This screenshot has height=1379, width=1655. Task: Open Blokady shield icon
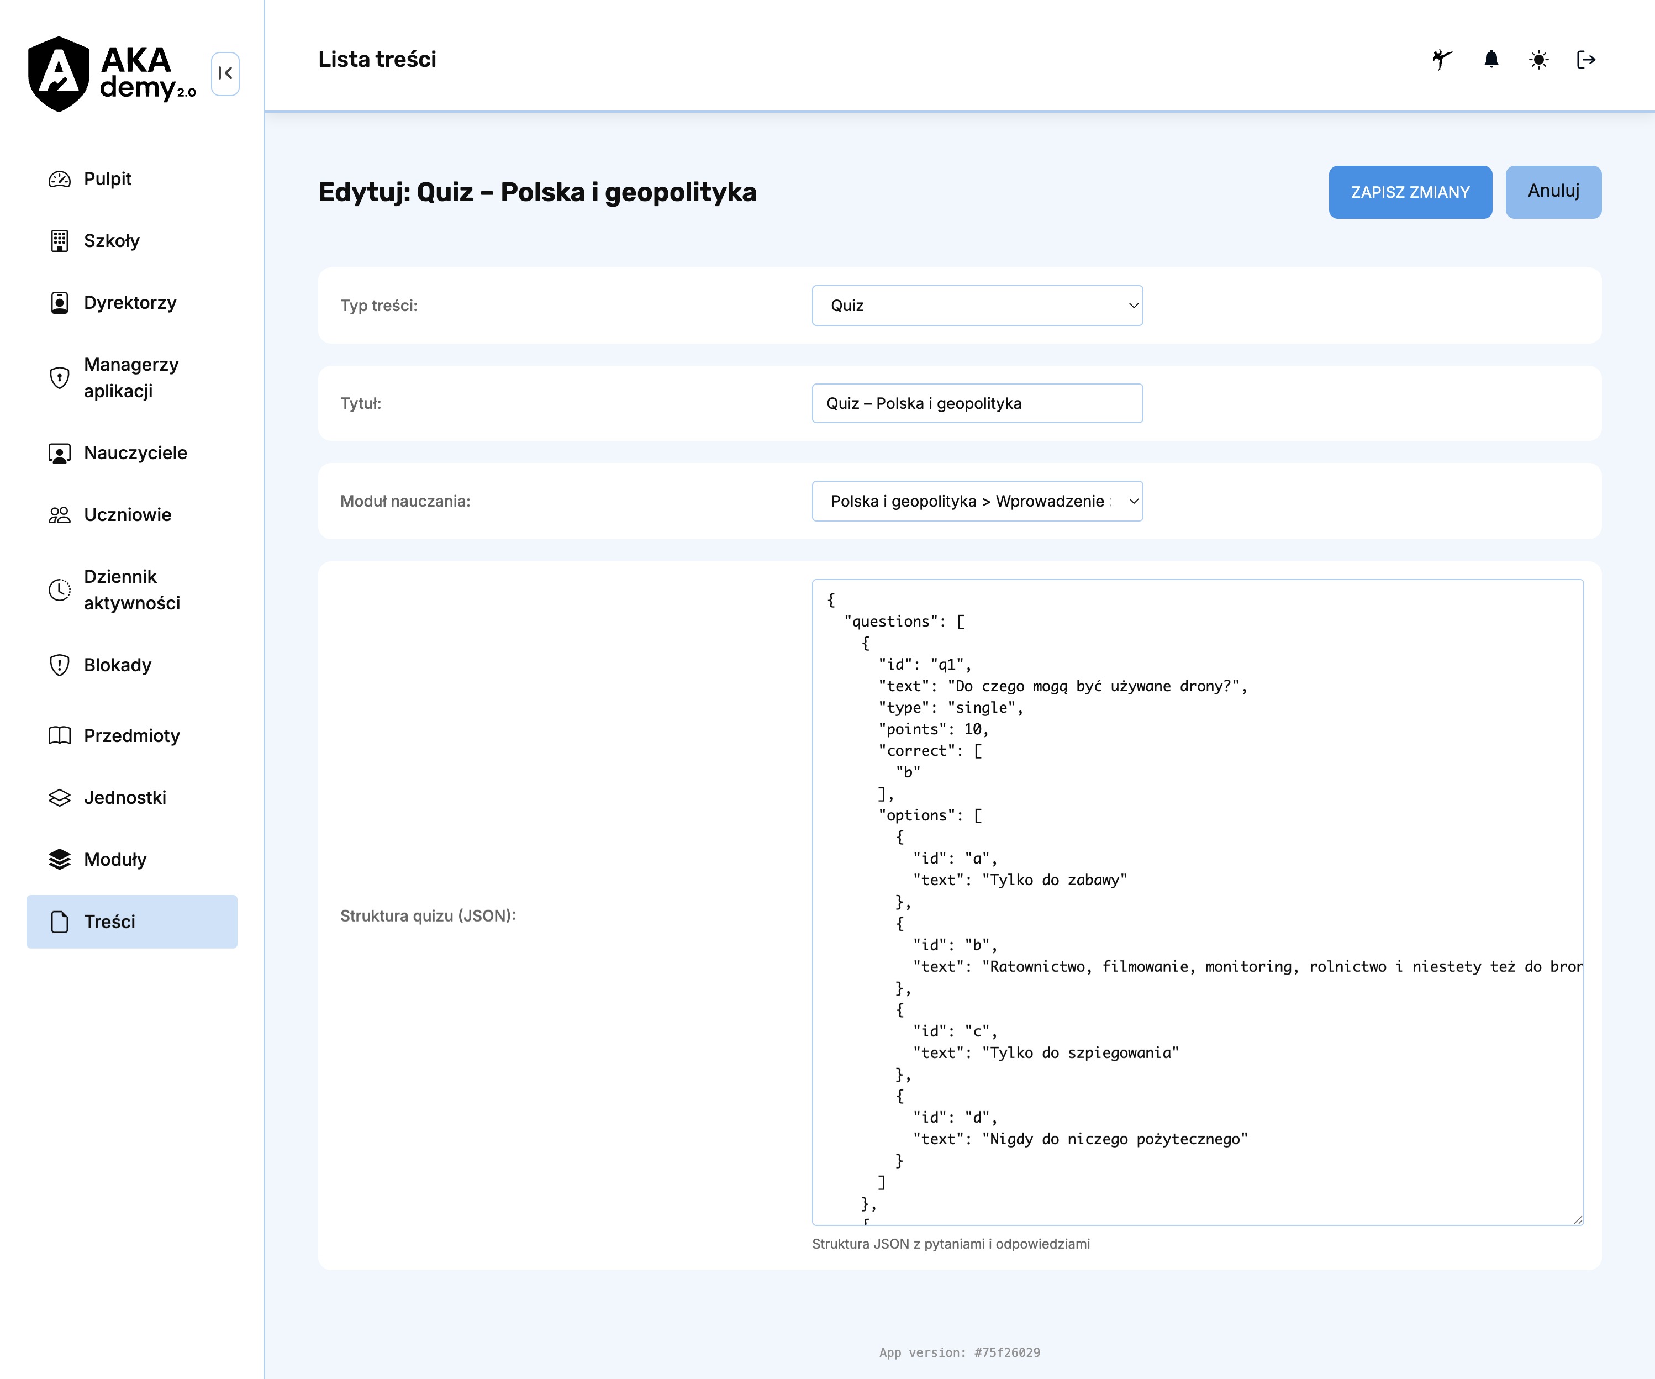(60, 665)
